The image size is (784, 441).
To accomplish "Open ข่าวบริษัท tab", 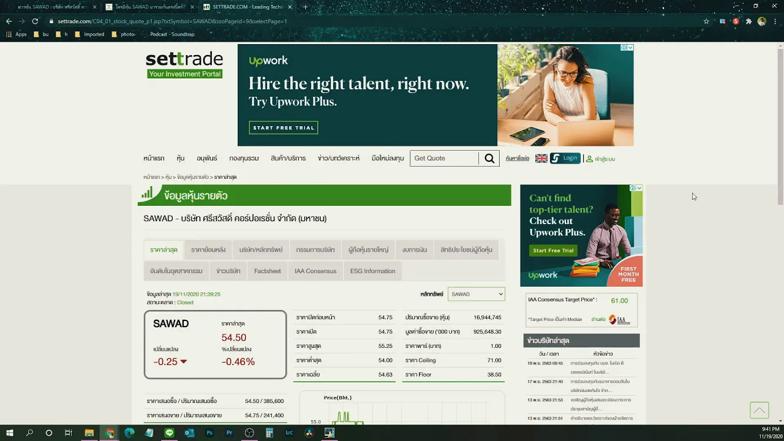I will [x=228, y=271].
